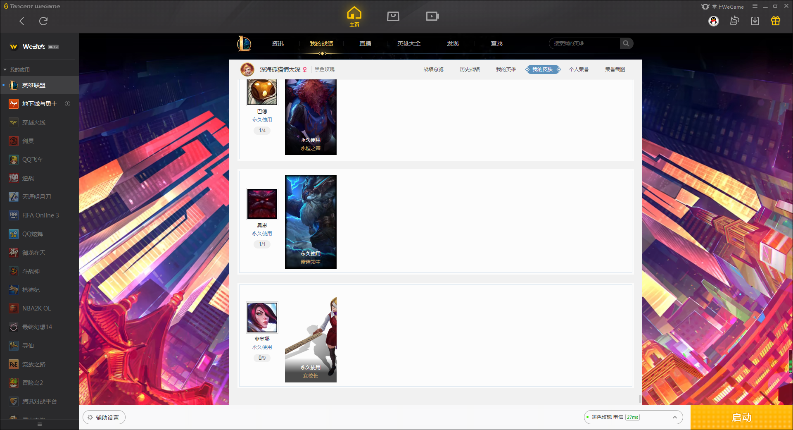Open the 主页 home tab
Screen dimensions: 793x430
(354, 17)
